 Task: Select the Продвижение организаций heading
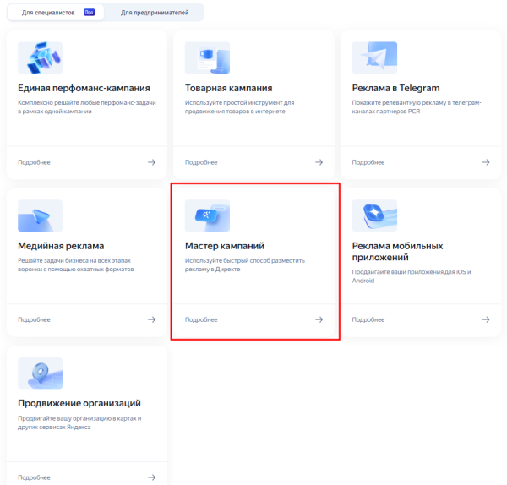(x=79, y=403)
